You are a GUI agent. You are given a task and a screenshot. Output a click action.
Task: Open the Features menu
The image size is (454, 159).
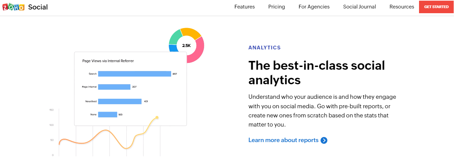(x=244, y=7)
